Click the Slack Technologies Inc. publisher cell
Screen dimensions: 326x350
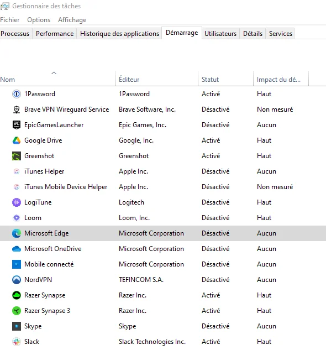152,342
